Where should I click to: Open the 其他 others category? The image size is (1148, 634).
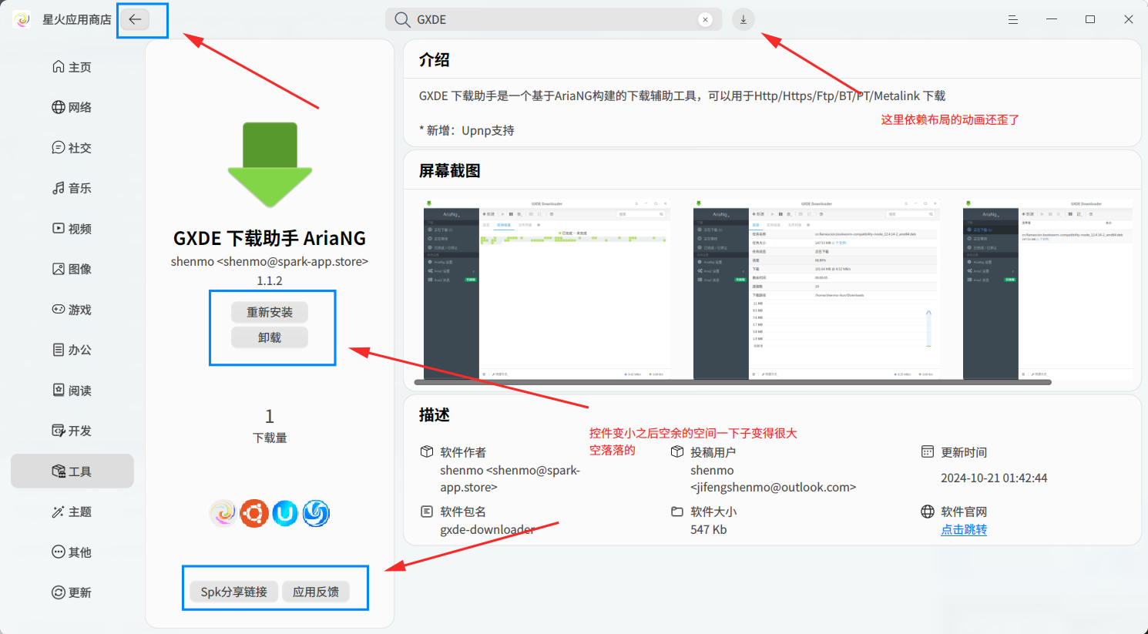click(x=72, y=552)
